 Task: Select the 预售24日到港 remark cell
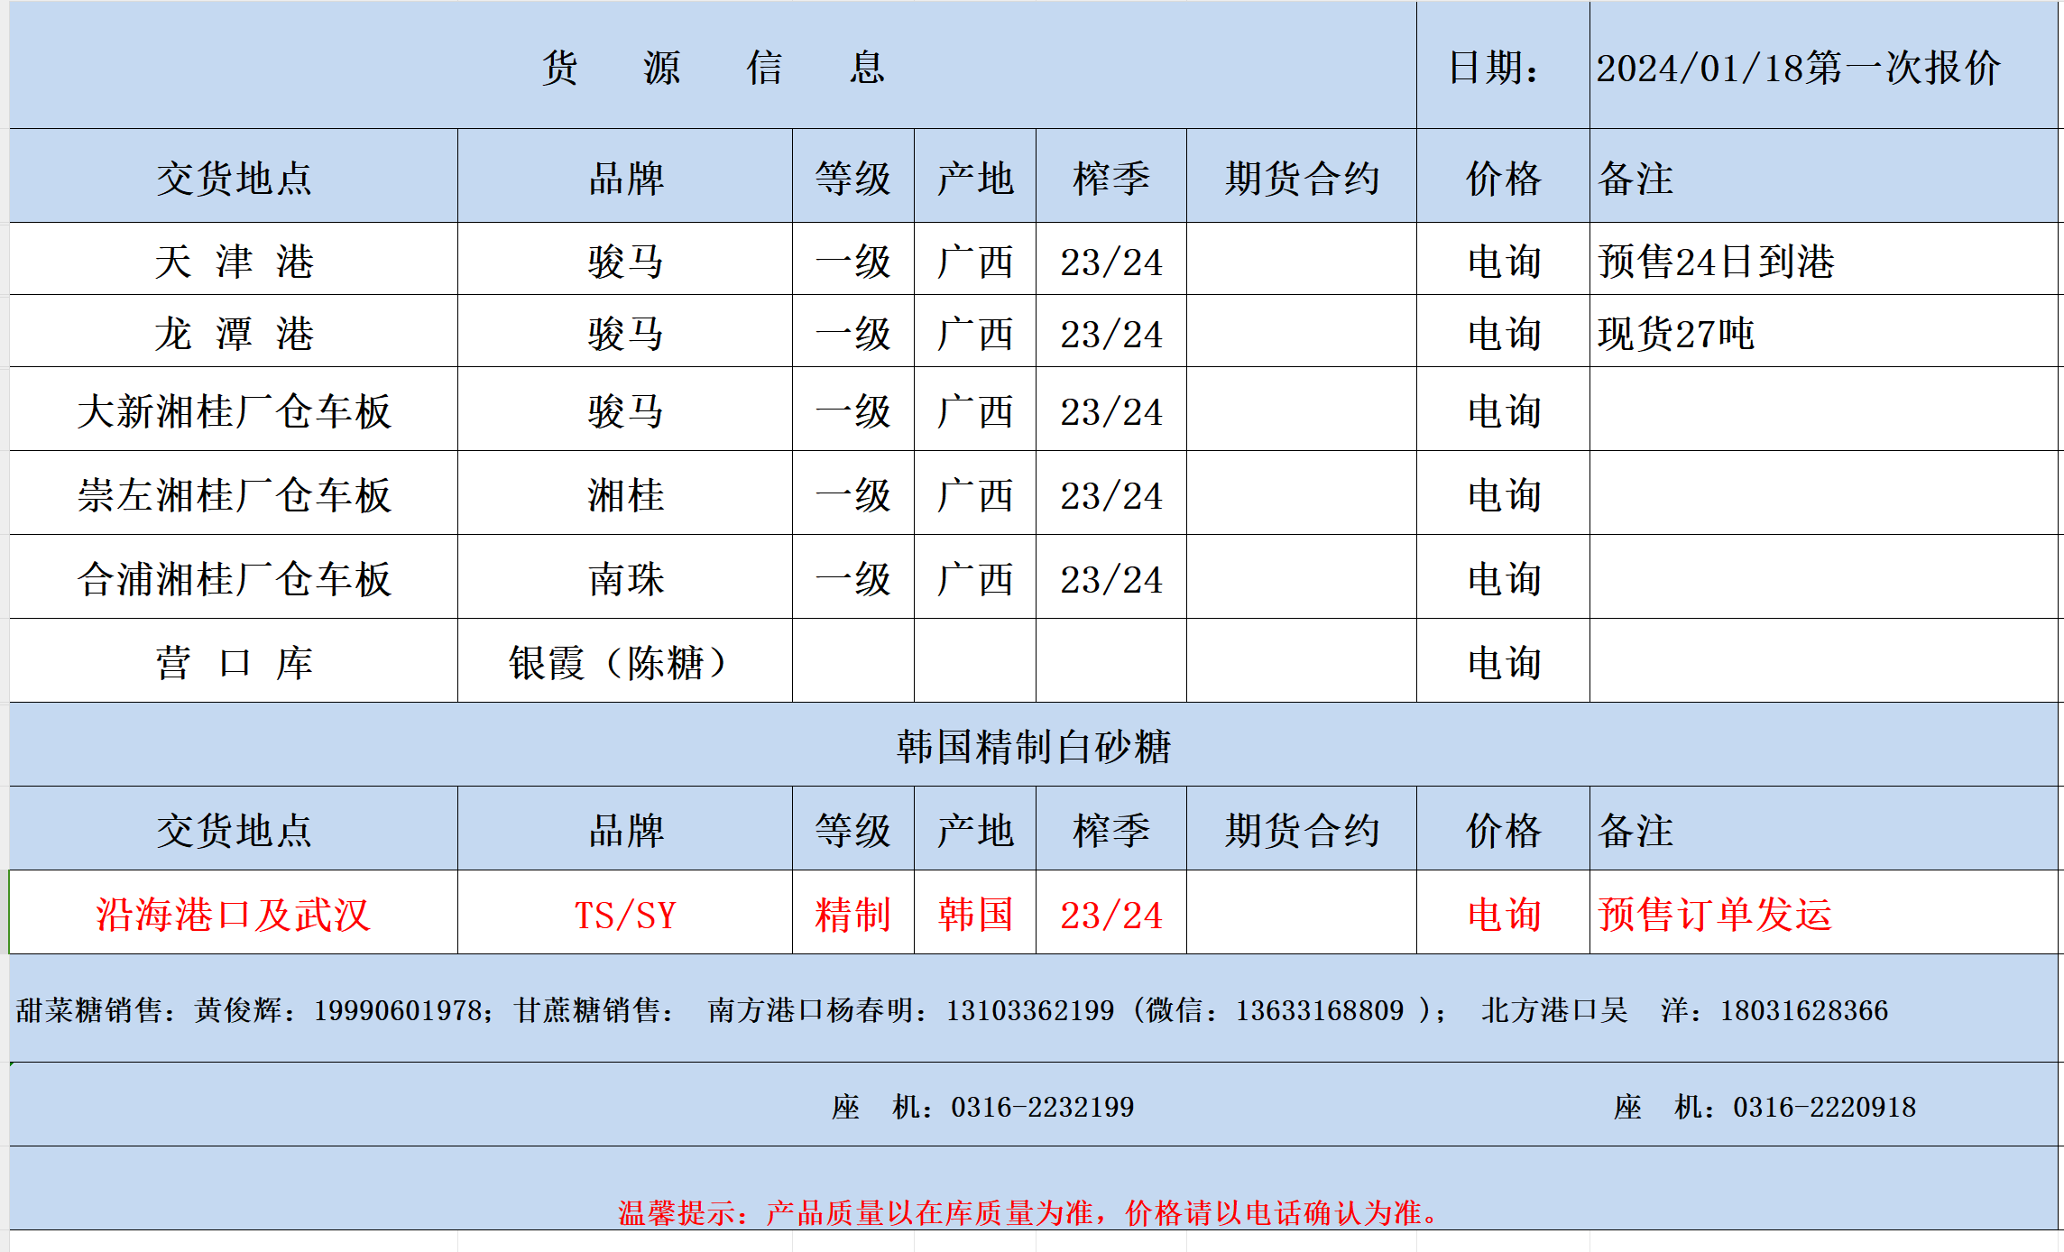(1716, 262)
